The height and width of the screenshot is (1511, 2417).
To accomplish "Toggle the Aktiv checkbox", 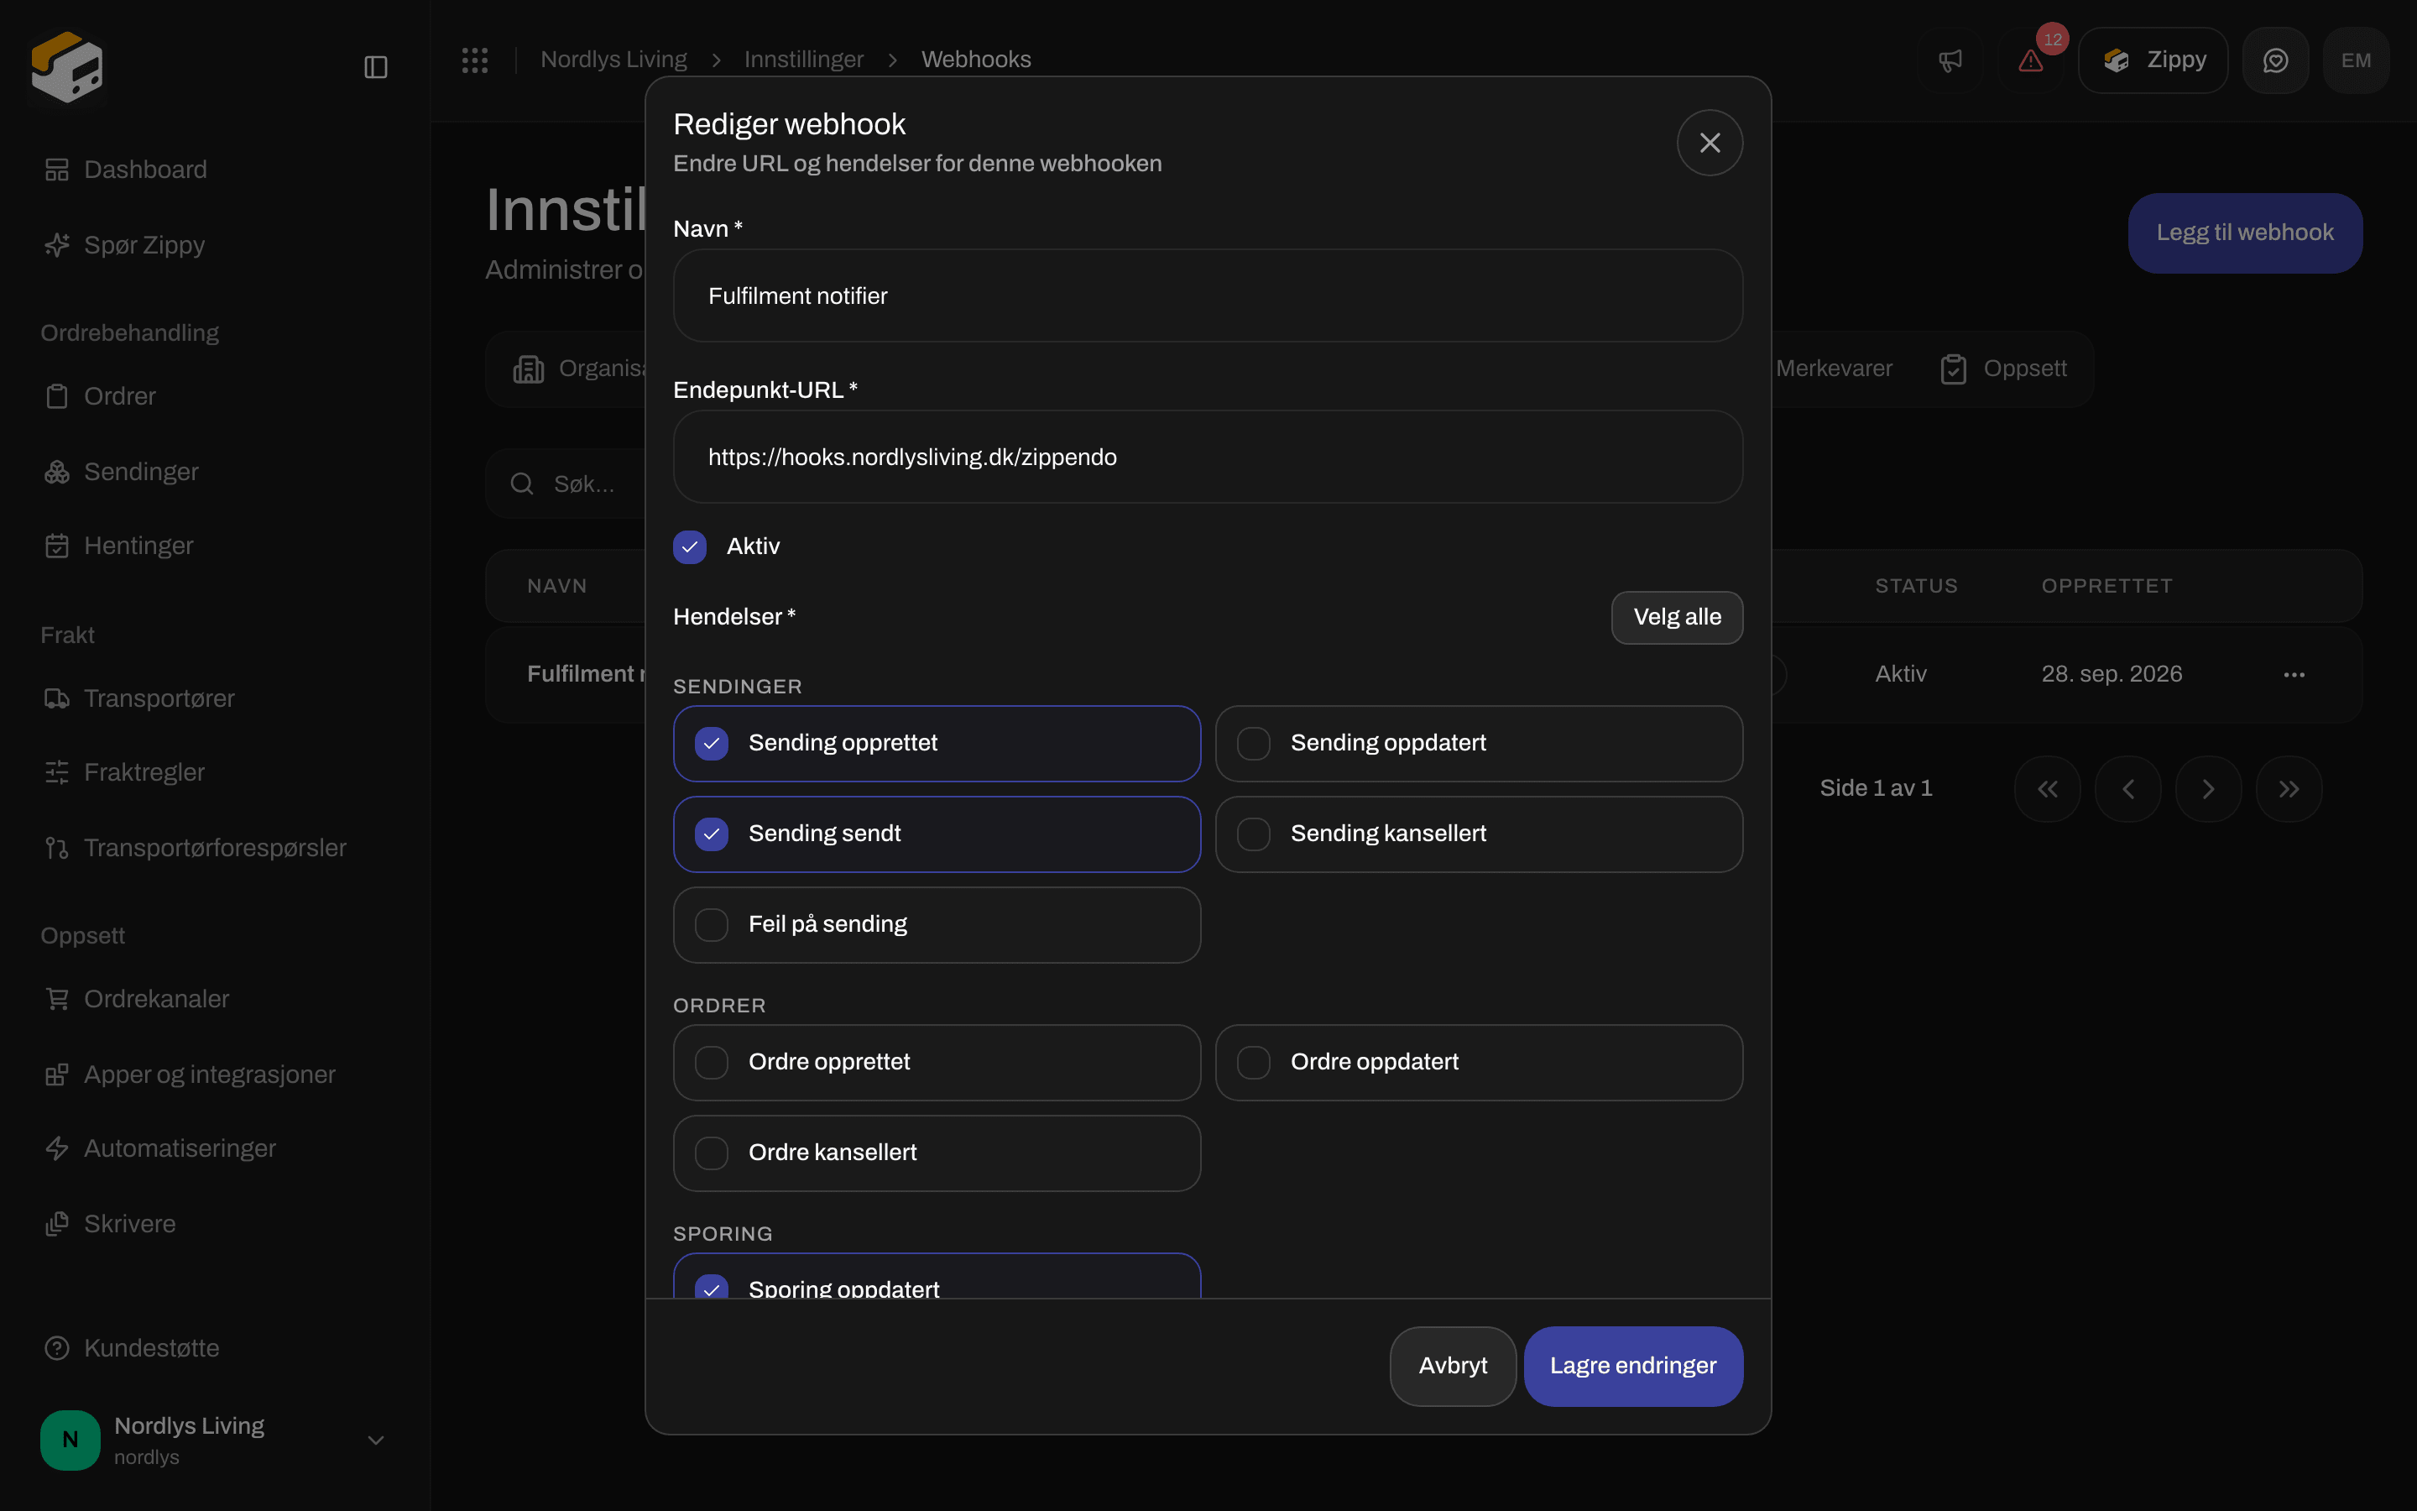I will pos(689,546).
